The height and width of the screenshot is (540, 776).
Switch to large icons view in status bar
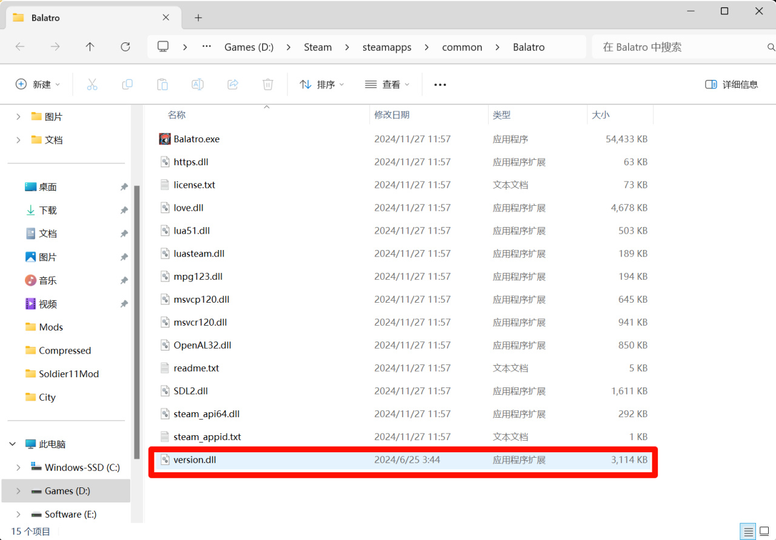pyautogui.click(x=766, y=532)
